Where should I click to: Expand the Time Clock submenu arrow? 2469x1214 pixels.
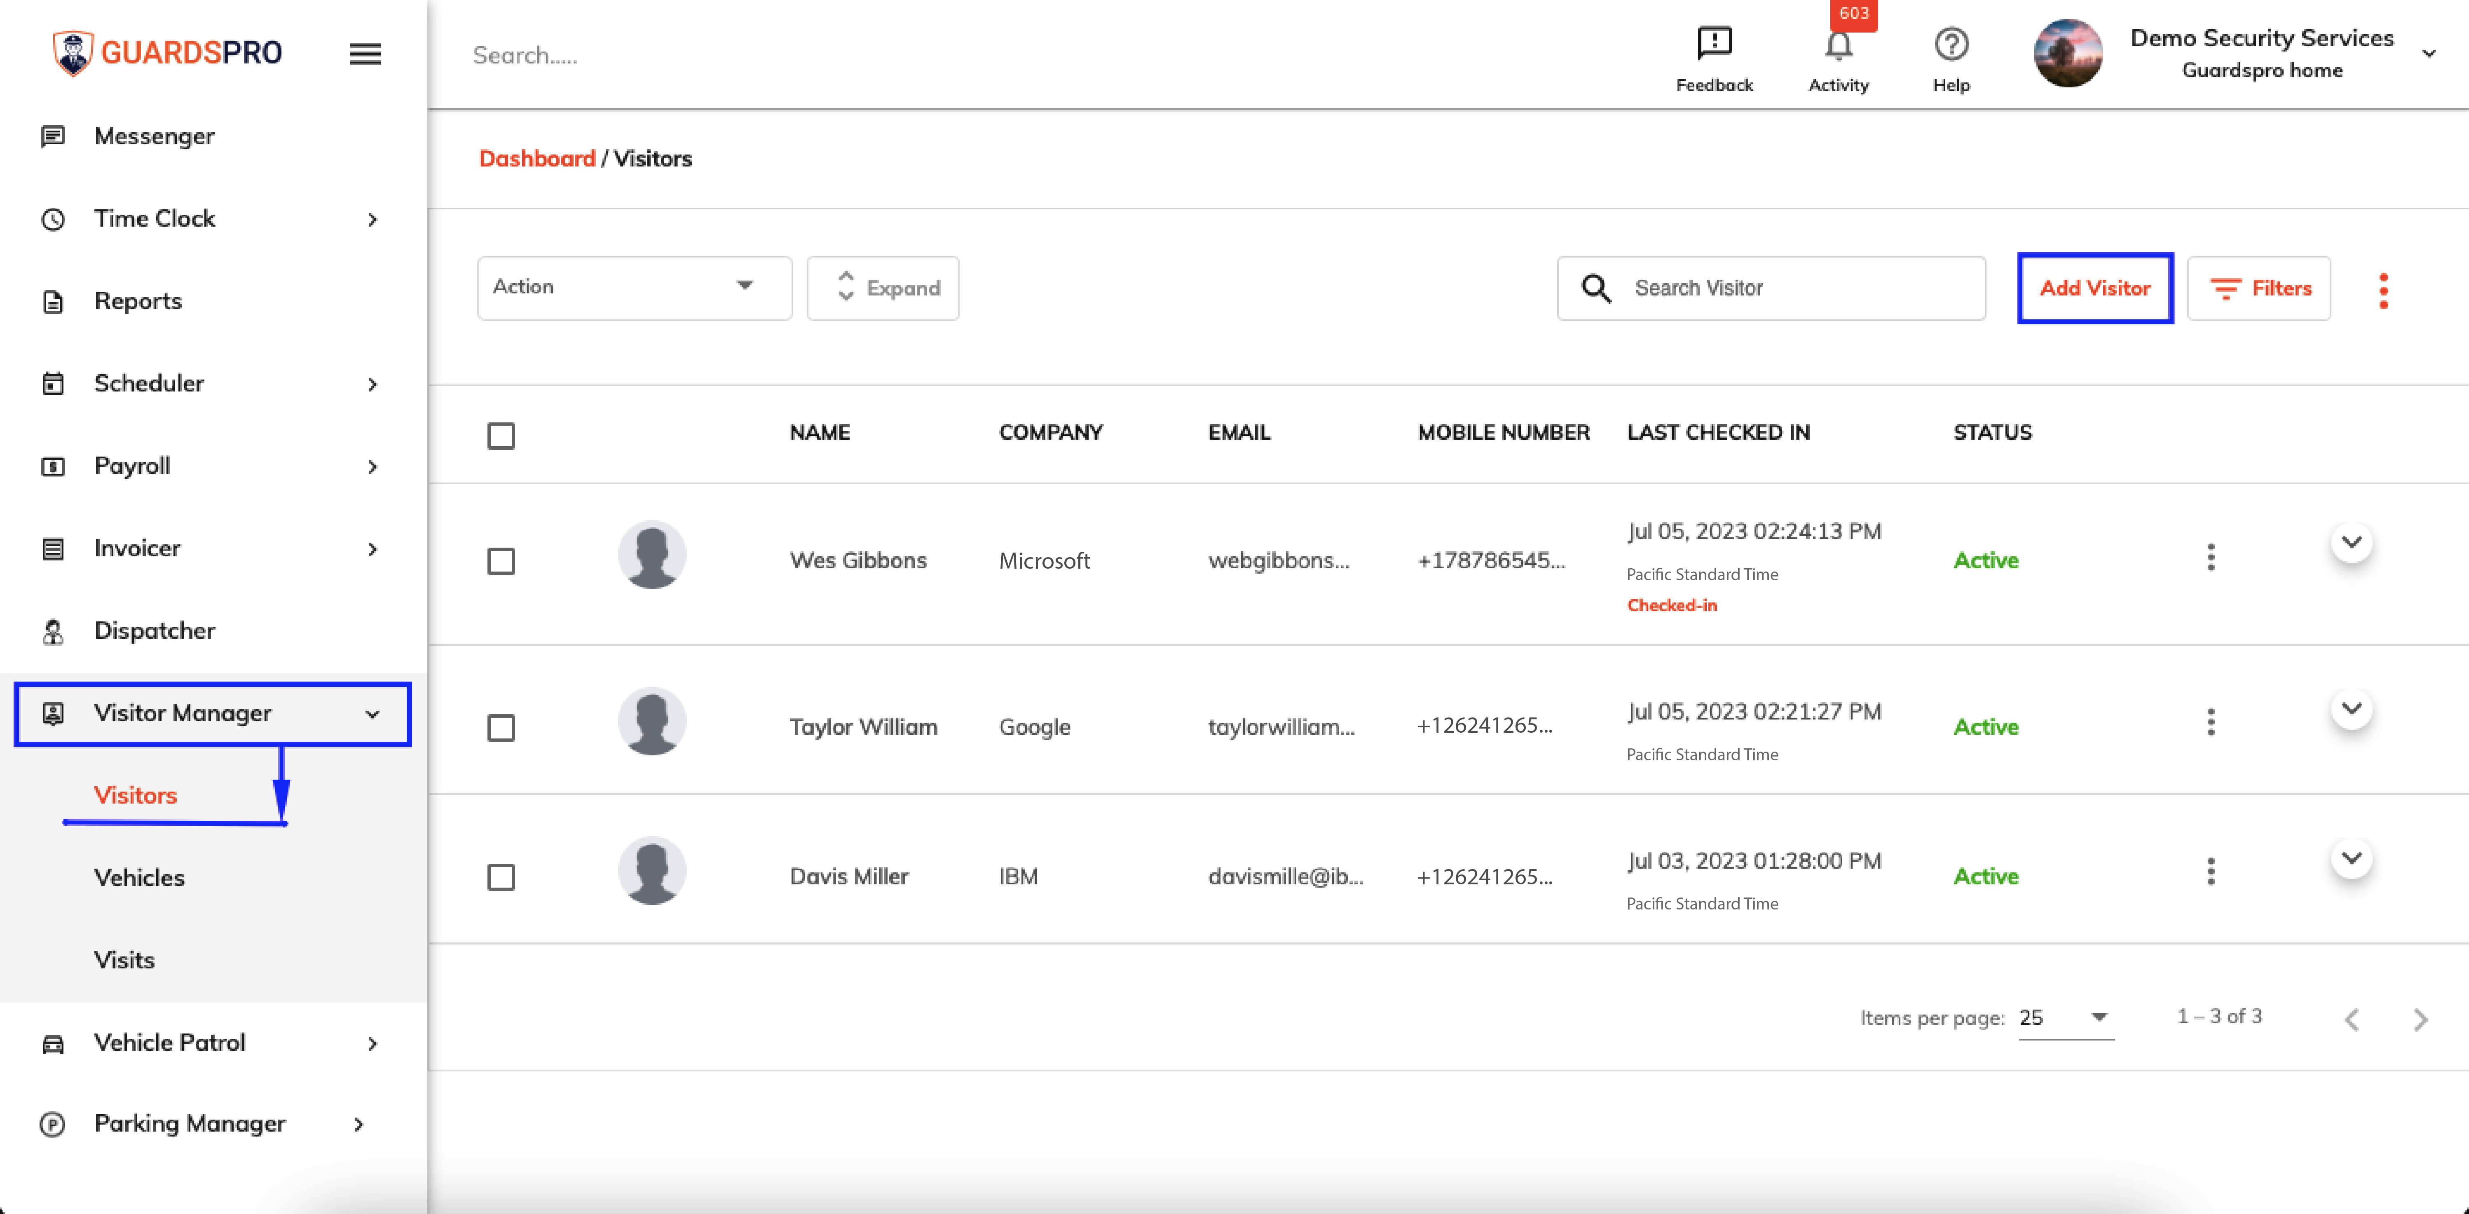[372, 220]
